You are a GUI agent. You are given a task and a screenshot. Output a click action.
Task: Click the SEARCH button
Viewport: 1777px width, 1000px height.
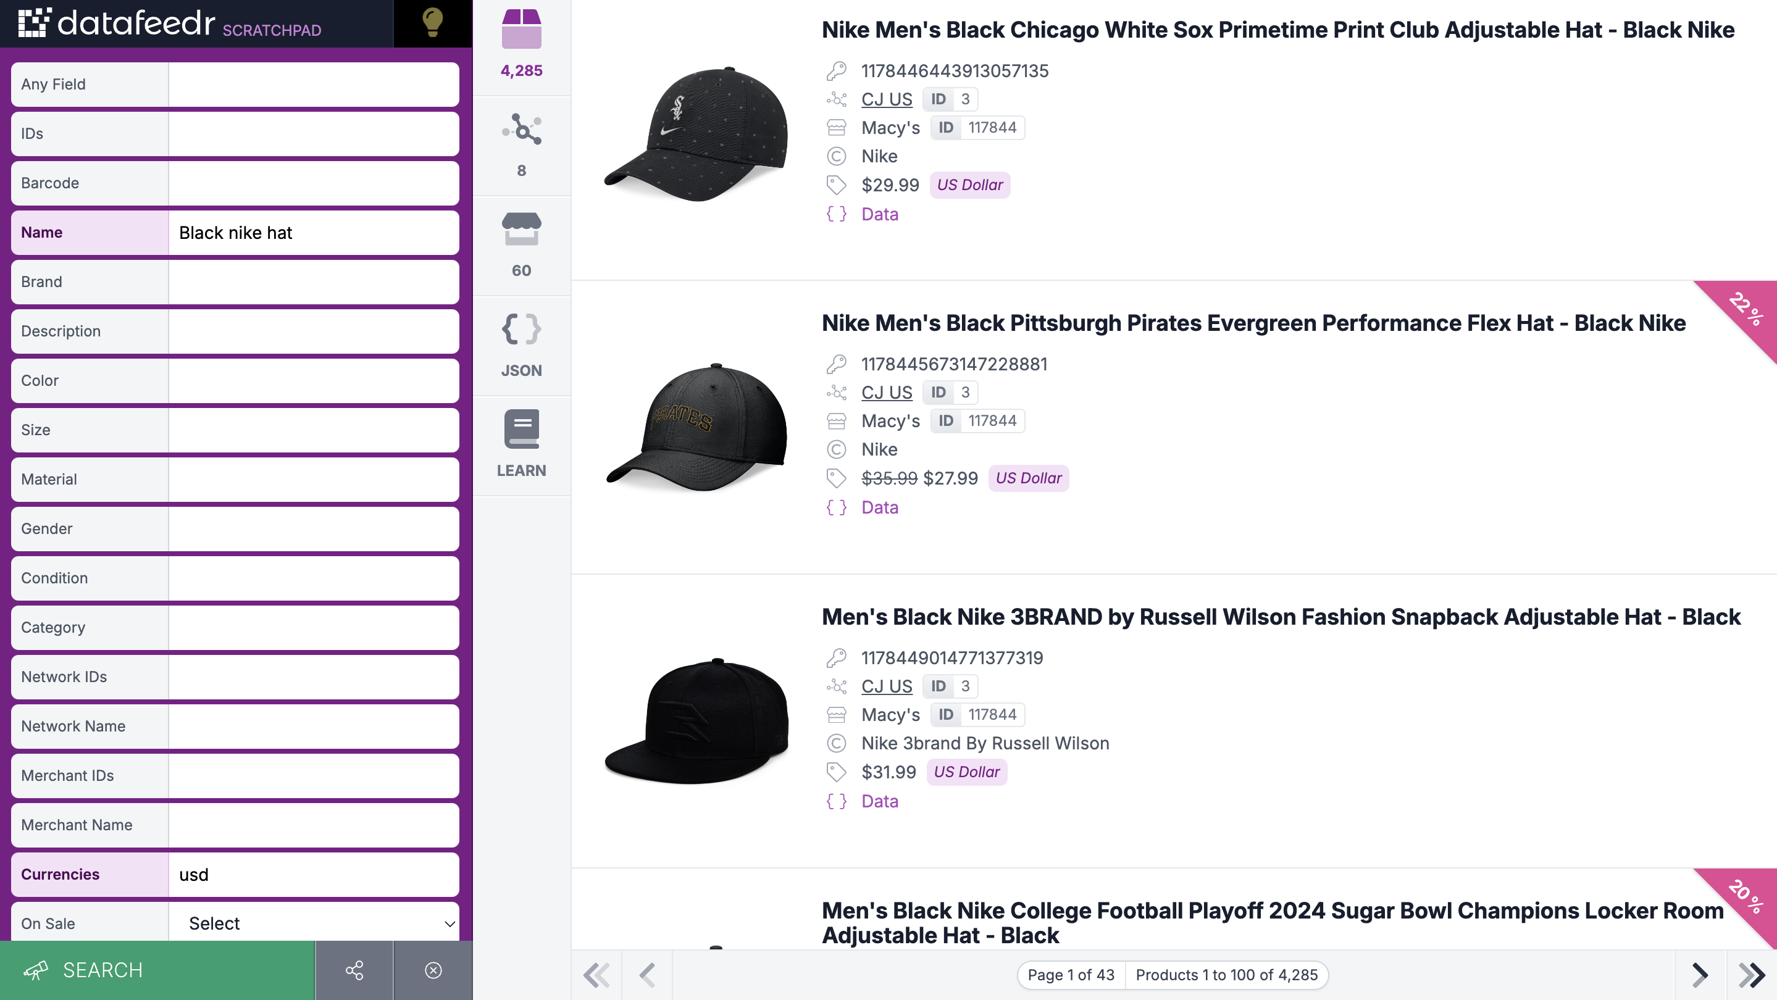(157, 970)
